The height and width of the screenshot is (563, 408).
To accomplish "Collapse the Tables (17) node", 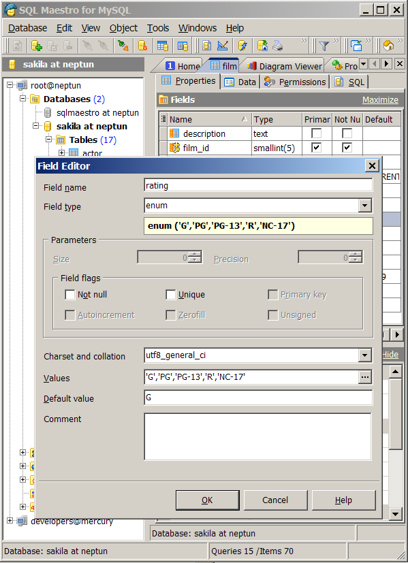I will (48, 140).
